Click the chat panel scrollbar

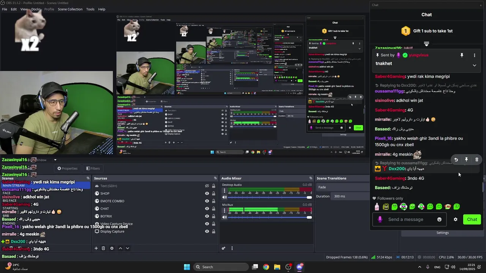(483, 187)
